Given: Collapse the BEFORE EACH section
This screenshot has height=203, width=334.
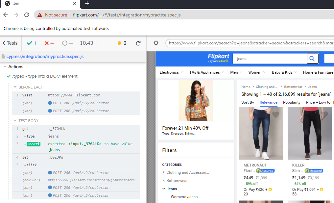Looking at the screenshot, I should (15, 87).
